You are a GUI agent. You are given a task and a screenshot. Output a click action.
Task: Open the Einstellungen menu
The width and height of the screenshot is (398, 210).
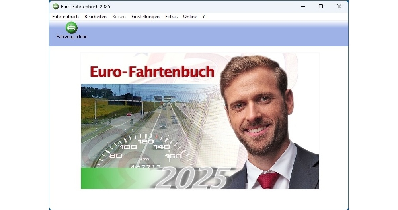(x=145, y=17)
